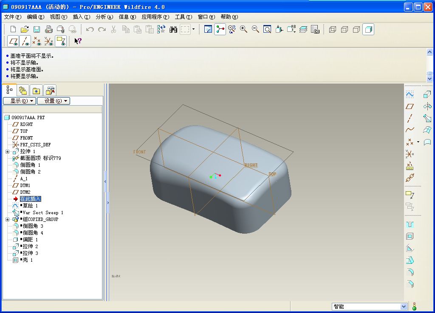435x313 pixels.
Task: Start the Draft tool
Action: coord(410,260)
